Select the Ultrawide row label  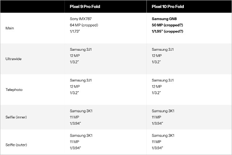[13, 59]
